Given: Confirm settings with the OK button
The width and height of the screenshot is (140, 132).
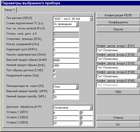Looking at the screenshot, I should tap(118, 125).
